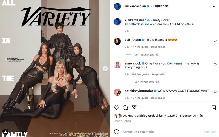Viewport: 219px width, 137px height.
Task: Show tagged people icon on photo
Action: (x=5, y=132)
